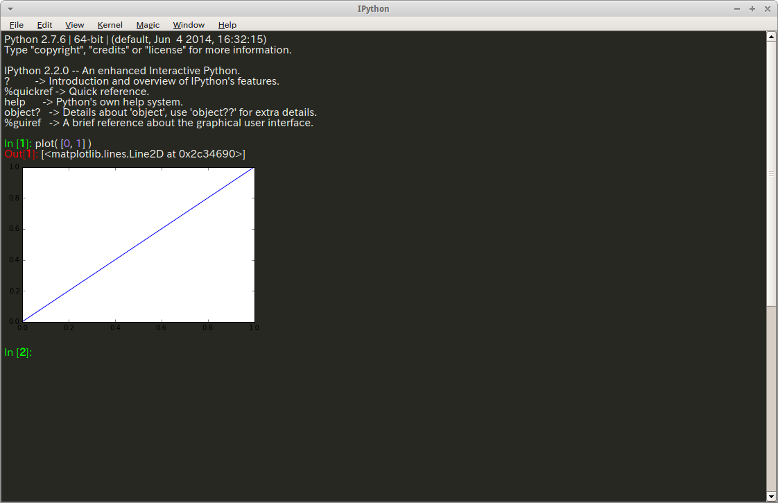Screen dimensions: 778x503
Task: Click the IPython title bar text
Action: [x=373, y=9]
